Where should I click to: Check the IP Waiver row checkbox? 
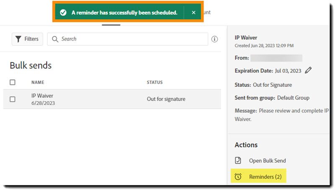13,99
